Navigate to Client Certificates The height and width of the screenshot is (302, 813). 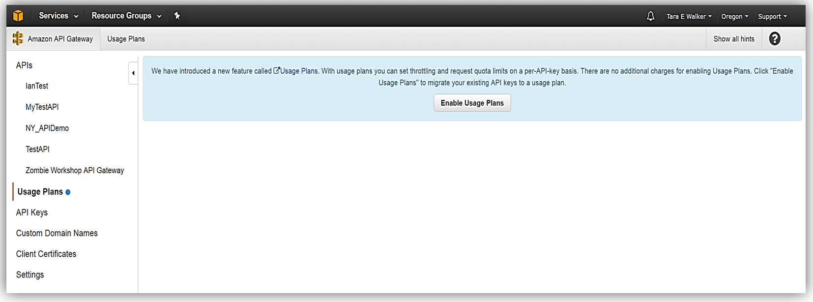click(46, 254)
